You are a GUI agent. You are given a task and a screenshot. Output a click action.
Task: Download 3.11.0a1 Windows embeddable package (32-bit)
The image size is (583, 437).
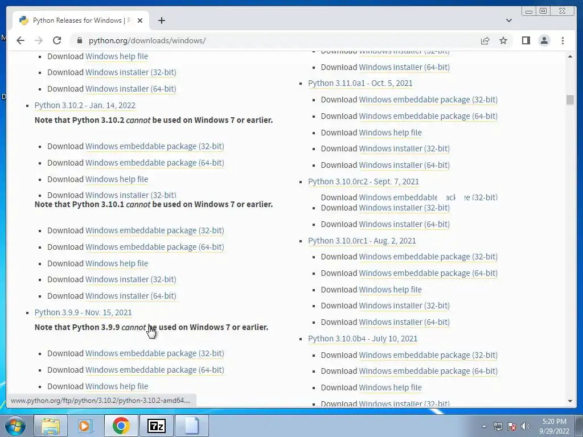coord(428,100)
